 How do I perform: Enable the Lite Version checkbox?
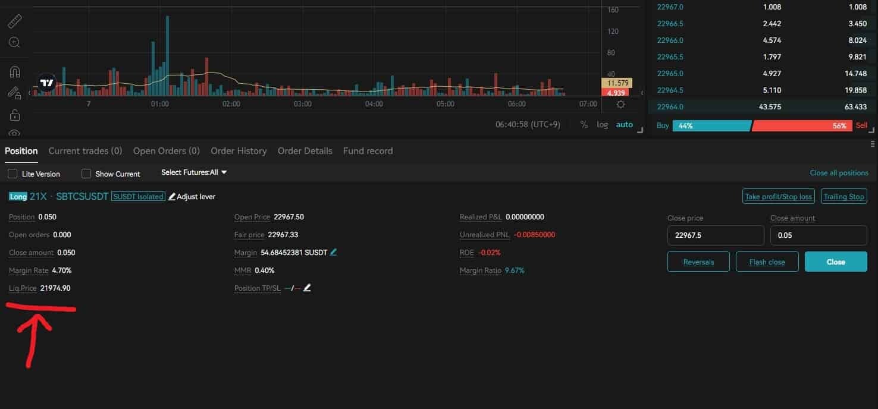[x=12, y=174]
